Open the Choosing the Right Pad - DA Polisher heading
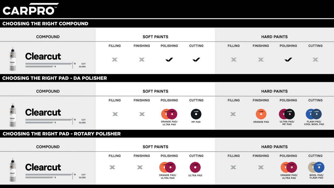This screenshot has height=188, width=334. coord(55,78)
